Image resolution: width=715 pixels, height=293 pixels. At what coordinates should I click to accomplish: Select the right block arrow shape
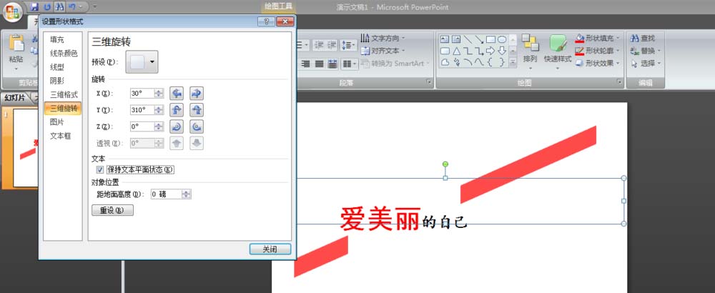[x=490, y=51]
